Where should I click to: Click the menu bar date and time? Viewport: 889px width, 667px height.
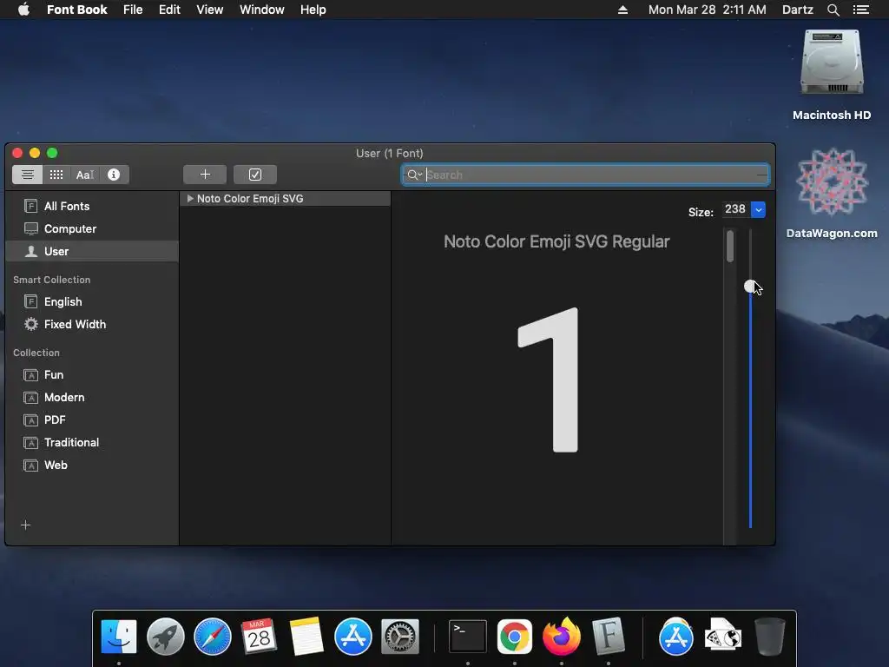pos(707,10)
